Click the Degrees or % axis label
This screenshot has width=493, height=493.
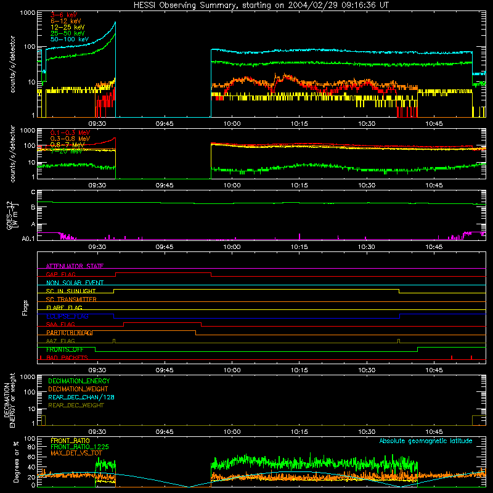16,462
